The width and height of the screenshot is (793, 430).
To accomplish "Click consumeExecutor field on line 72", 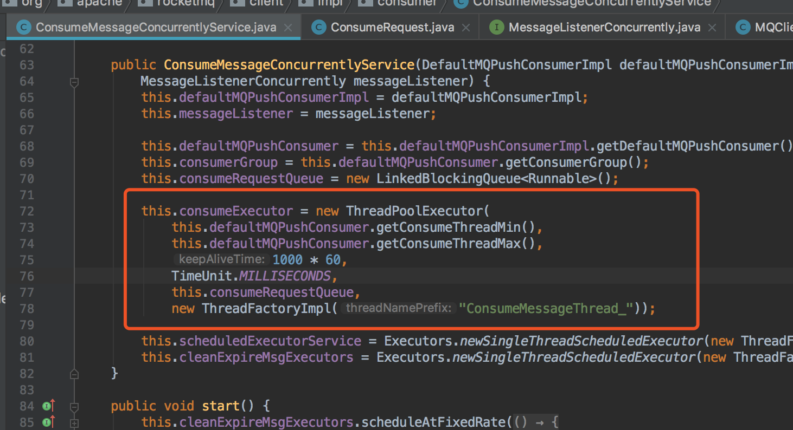I will click(236, 211).
